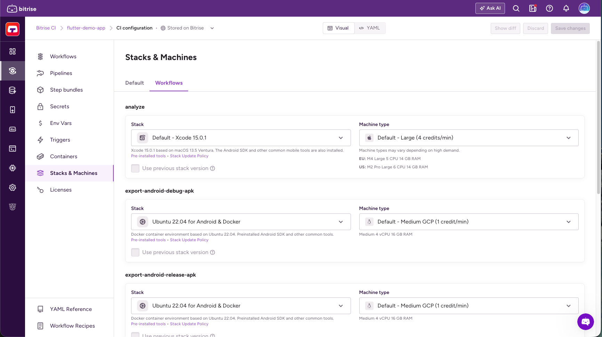Image resolution: width=602 pixels, height=337 pixels.
Task: Click the Ask AI button
Action: click(x=490, y=8)
